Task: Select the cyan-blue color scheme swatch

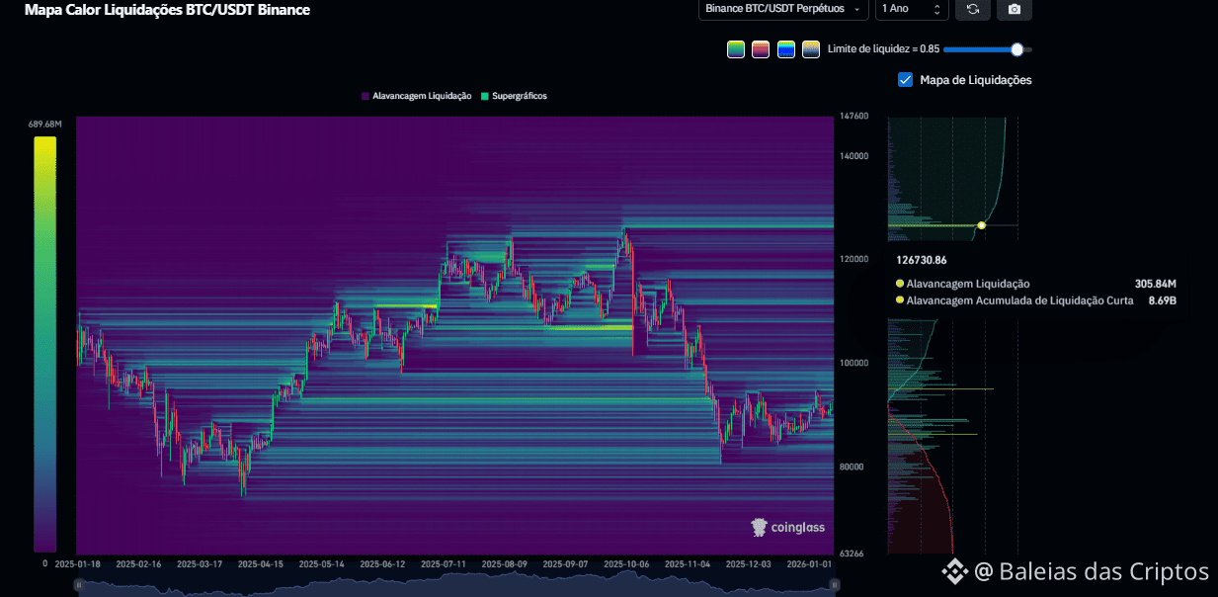Action: click(786, 49)
